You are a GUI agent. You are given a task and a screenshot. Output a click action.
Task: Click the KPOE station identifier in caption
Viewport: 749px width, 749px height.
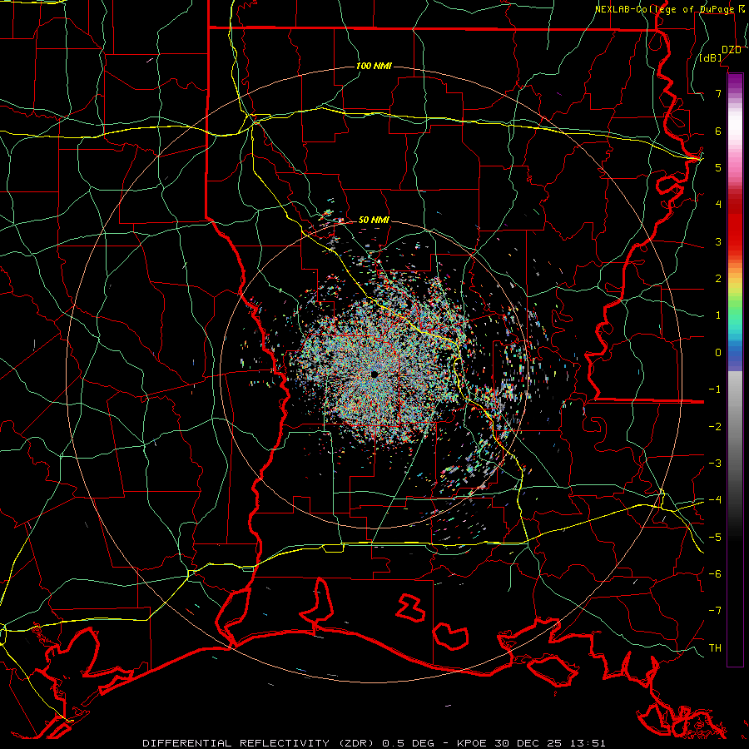click(x=472, y=743)
